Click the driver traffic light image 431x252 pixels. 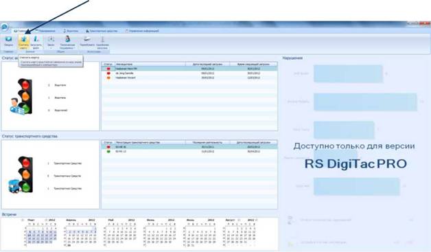[x=21, y=96]
